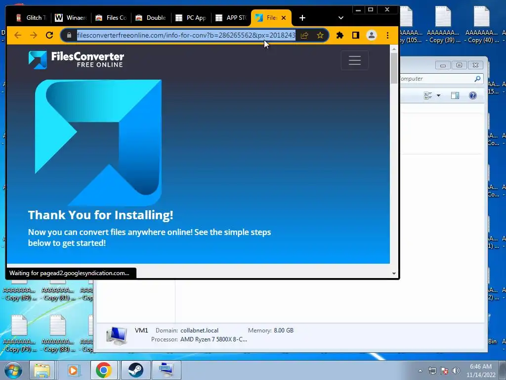Screen dimensions: 506x380
Task: Open the hamburger menu on FilesConverter page
Action: (x=355, y=60)
